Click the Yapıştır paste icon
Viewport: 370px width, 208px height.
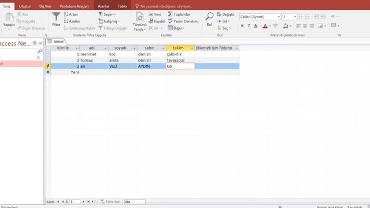[x=9, y=17]
